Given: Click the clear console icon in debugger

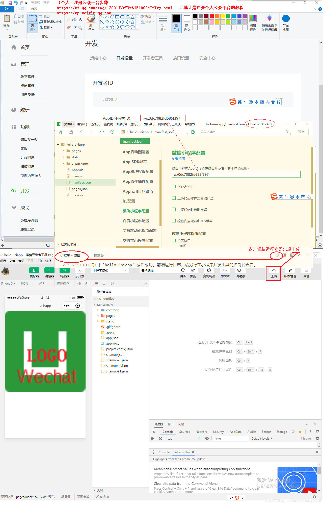Looking at the screenshot, I should coord(160,439).
